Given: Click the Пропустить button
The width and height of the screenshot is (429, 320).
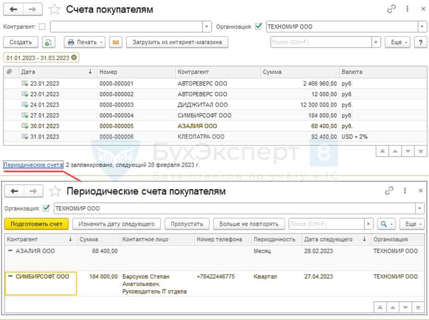Looking at the screenshot, I should click(x=187, y=224).
